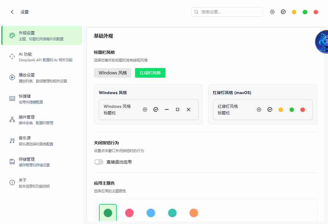This screenshot has height=224, width=328.
Task: Enable the 直接退出应用 switch
Action: [x=99, y=162]
